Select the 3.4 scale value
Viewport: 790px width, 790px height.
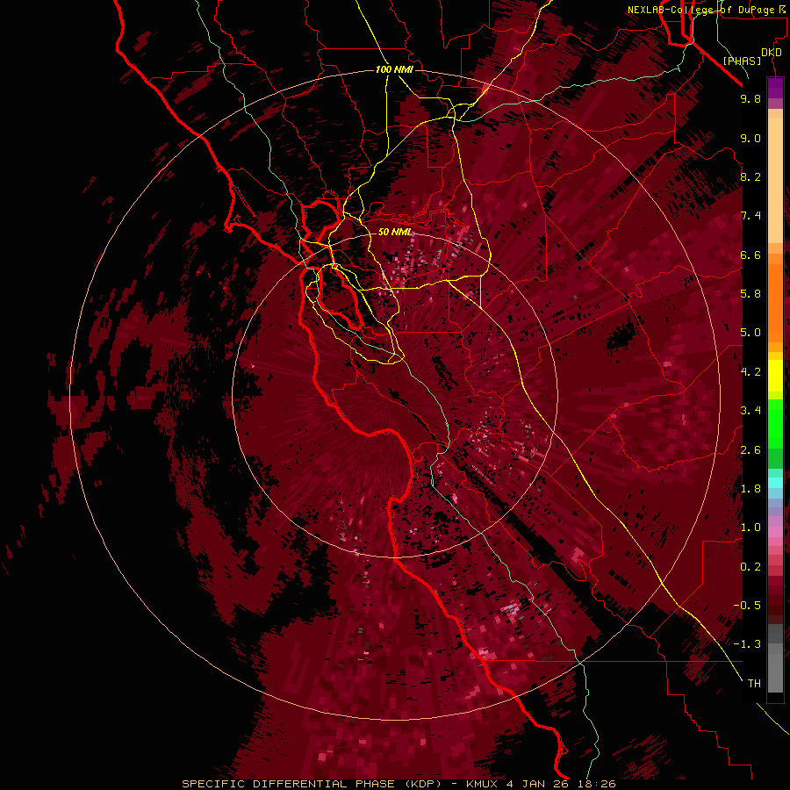click(750, 411)
